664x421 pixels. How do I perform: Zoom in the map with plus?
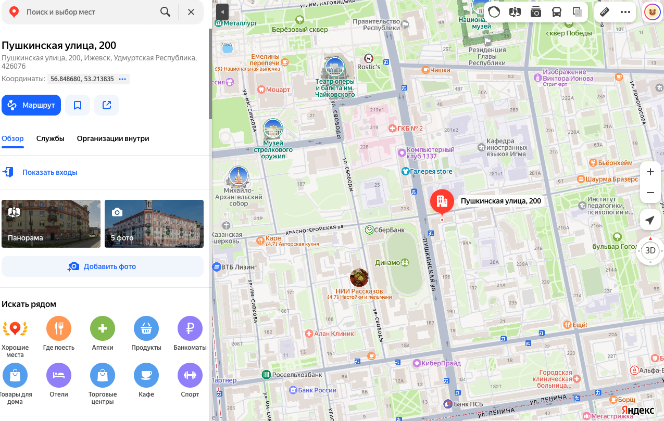650,172
